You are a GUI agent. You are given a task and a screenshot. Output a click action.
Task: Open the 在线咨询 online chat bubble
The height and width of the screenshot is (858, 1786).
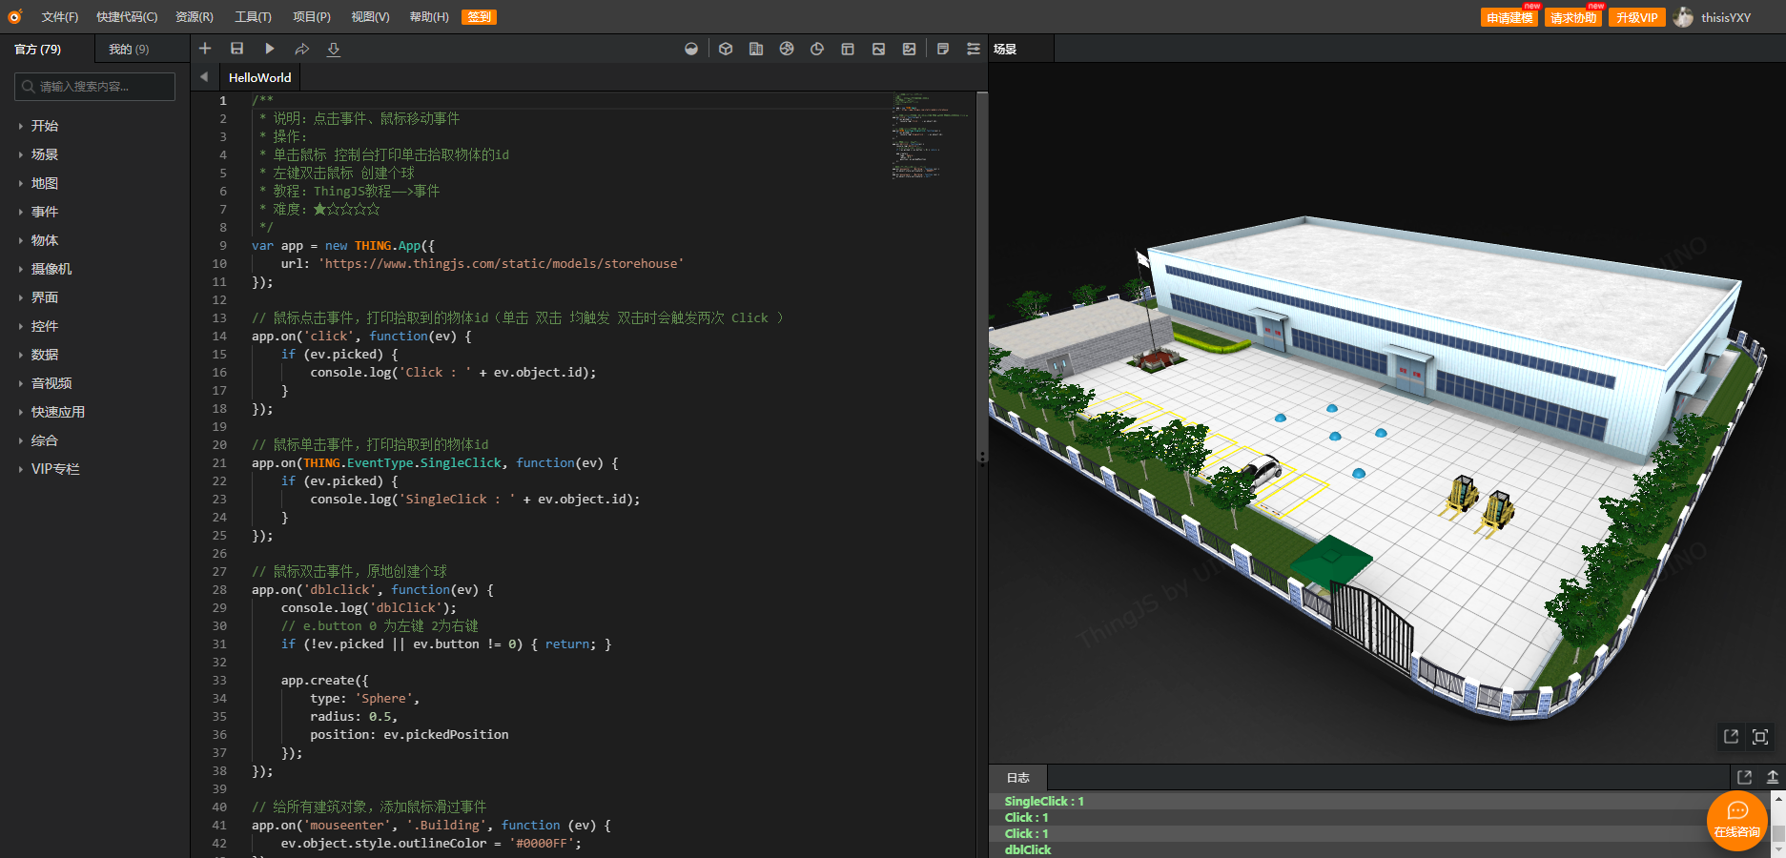1737,821
